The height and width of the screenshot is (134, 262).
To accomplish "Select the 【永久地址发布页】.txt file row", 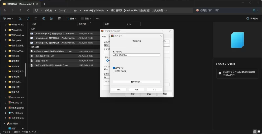I will coord(65,56).
